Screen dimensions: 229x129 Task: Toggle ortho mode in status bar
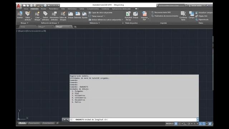(185, 124)
